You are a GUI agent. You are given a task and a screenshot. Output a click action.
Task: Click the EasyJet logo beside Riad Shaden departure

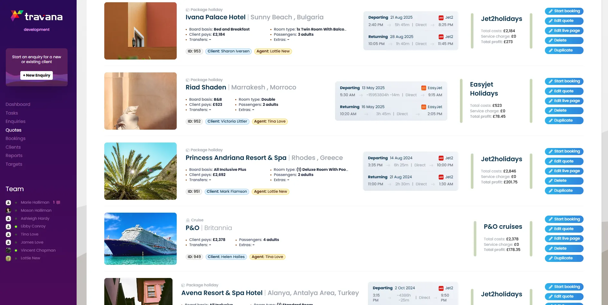[423, 88]
